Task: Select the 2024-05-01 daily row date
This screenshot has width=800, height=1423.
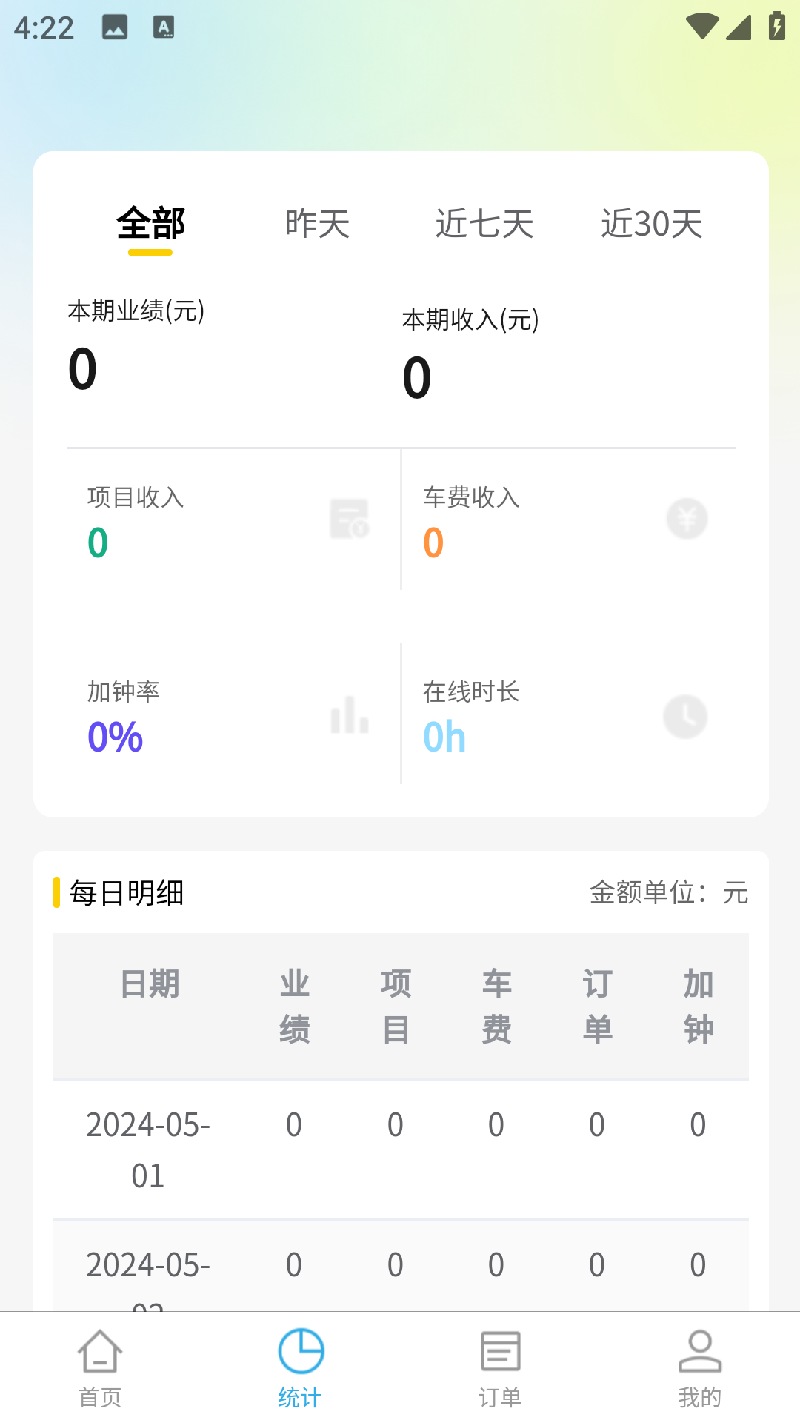Action: (x=148, y=1150)
